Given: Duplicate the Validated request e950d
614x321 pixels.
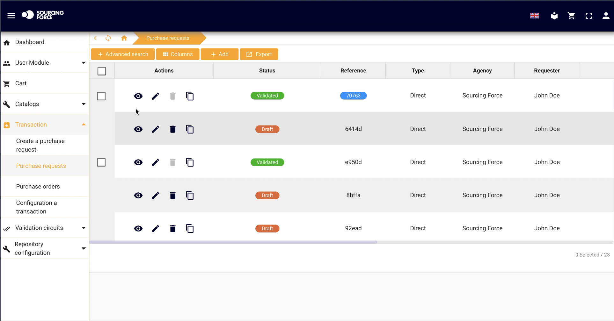Looking at the screenshot, I should point(190,162).
